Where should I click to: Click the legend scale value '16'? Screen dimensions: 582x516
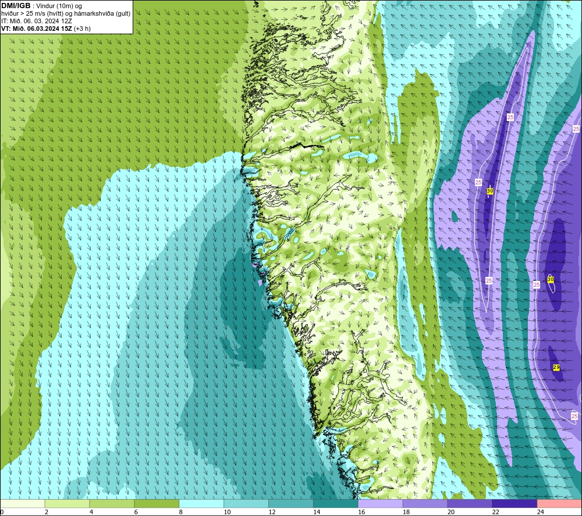point(361,512)
